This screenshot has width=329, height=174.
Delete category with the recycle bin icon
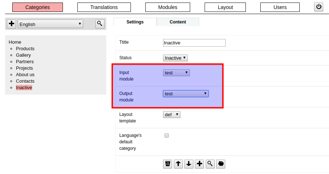(x=168, y=164)
